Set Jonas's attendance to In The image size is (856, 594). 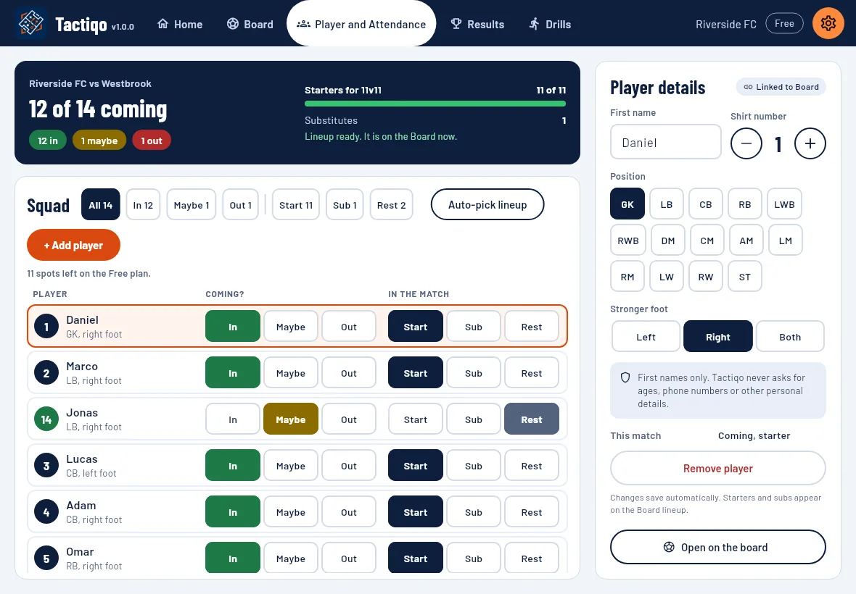pyautogui.click(x=233, y=419)
